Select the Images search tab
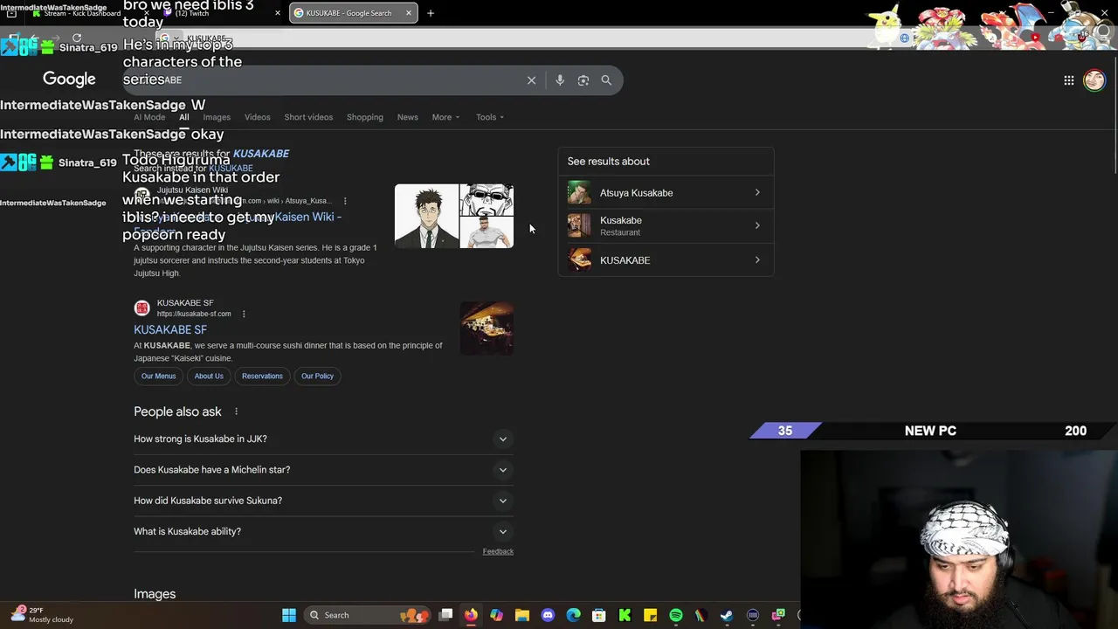This screenshot has width=1118, height=629. [x=217, y=117]
